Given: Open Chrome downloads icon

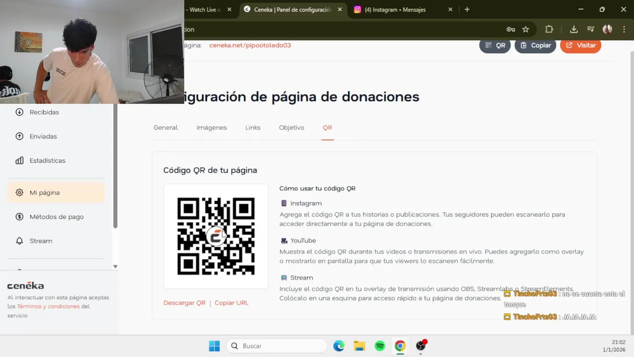Looking at the screenshot, I should pos(574,29).
